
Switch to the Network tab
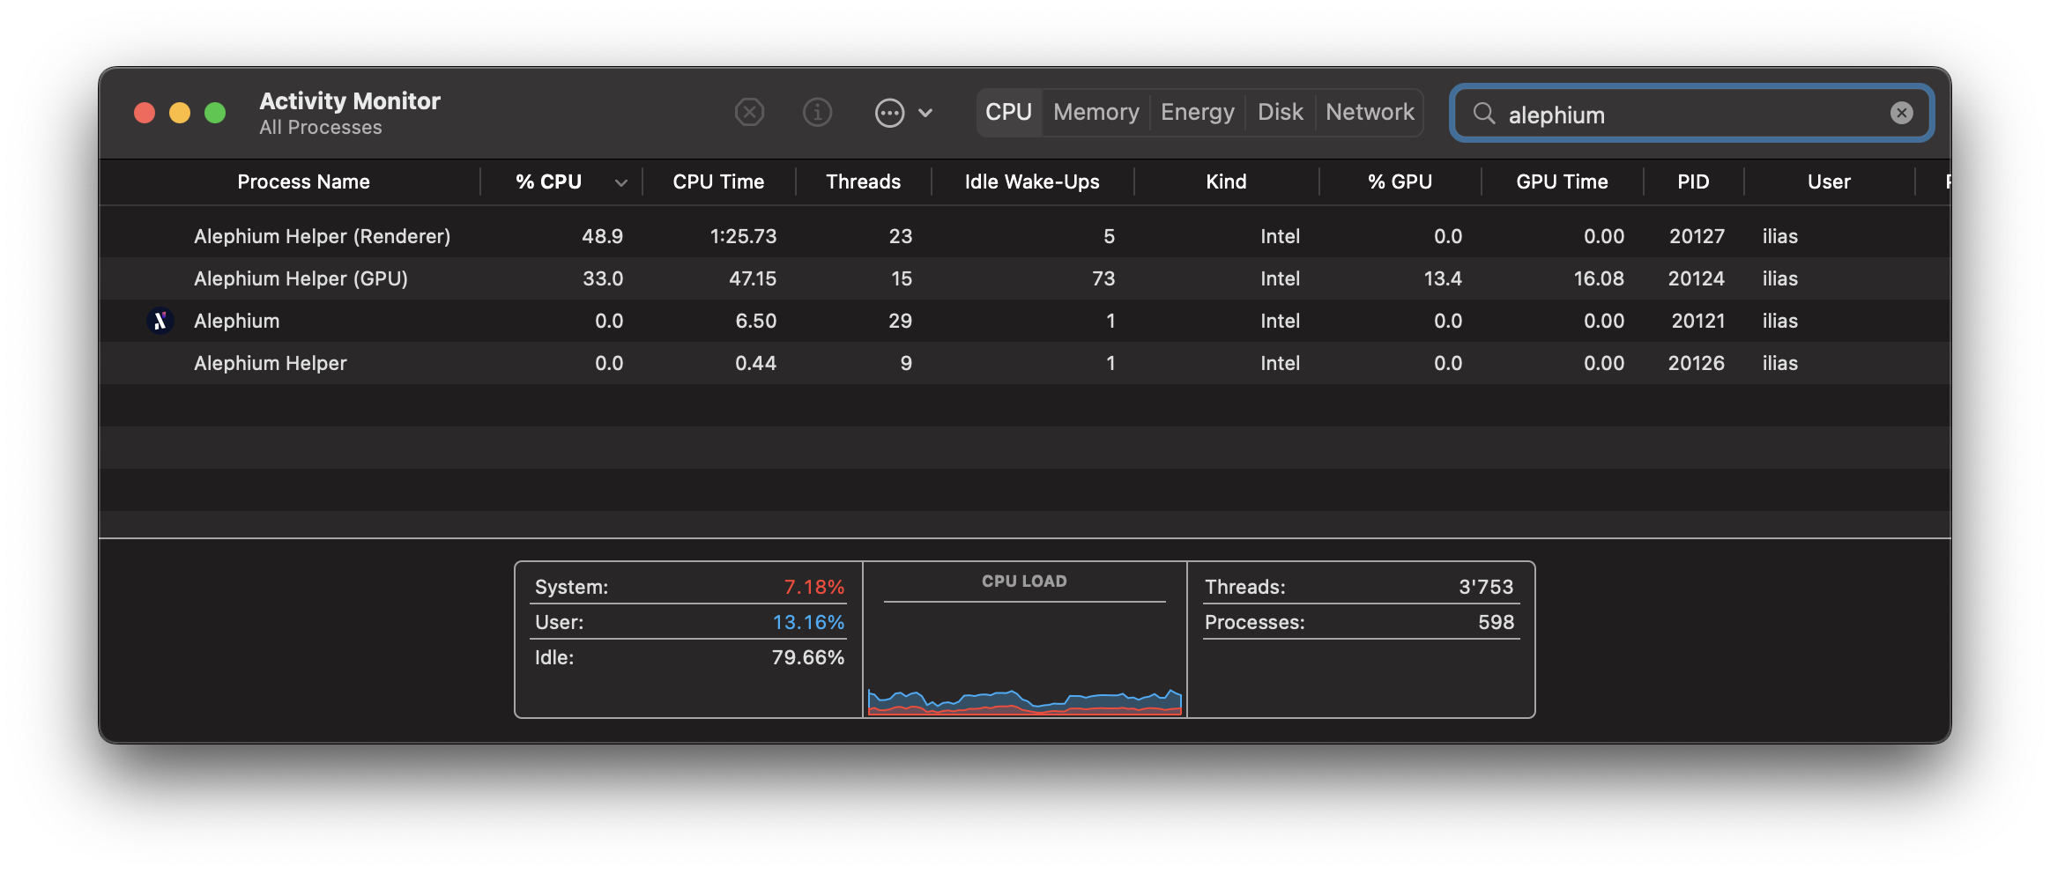tap(1370, 112)
